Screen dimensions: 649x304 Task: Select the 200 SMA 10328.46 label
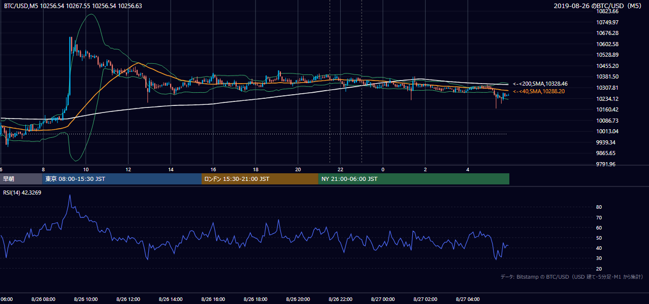point(540,84)
